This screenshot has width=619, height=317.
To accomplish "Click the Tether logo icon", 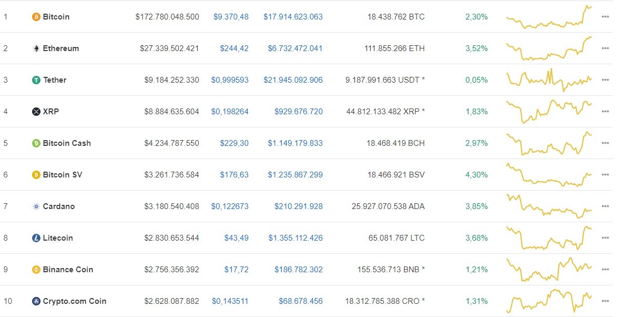I will coord(35,80).
